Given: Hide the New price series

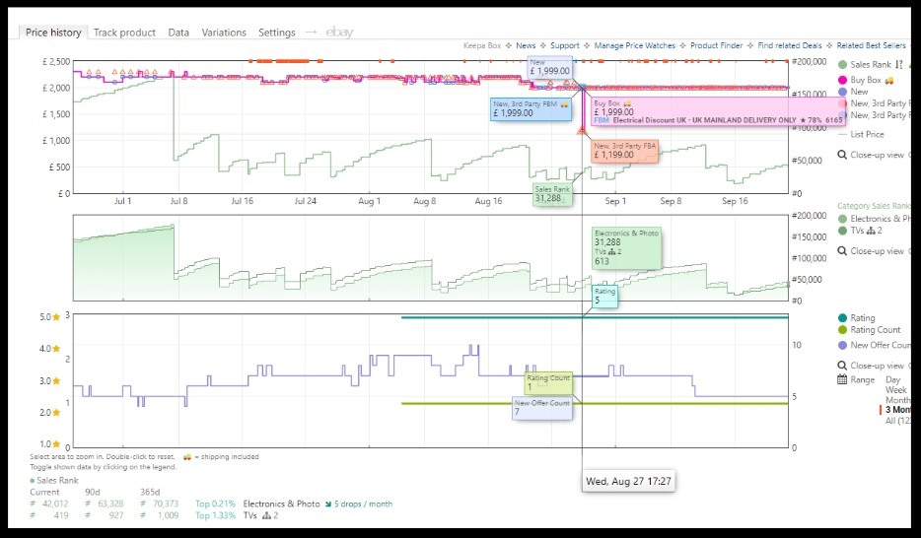Looking at the screenshot, I should click(x=842, y=92).
